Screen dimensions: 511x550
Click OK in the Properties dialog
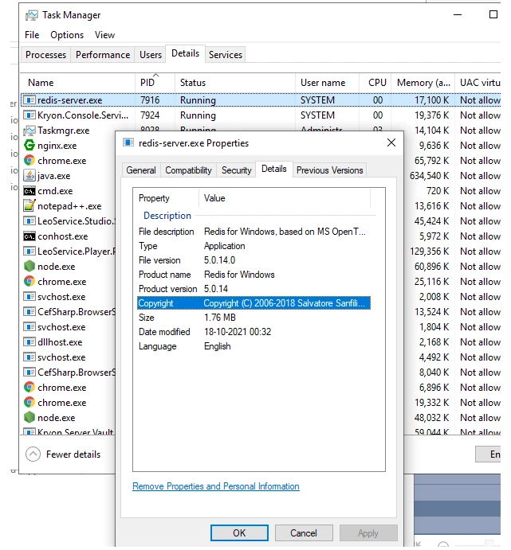(239, 532)
